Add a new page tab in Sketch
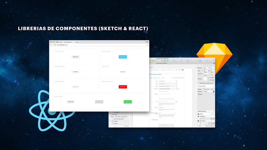Image resolution: width=267 pixels, height=150 pixels. pyautogui.click(x=214, y=63)
